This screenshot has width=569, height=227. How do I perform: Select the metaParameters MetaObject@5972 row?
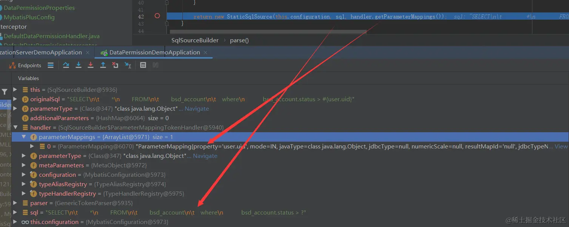click(290, 165)
